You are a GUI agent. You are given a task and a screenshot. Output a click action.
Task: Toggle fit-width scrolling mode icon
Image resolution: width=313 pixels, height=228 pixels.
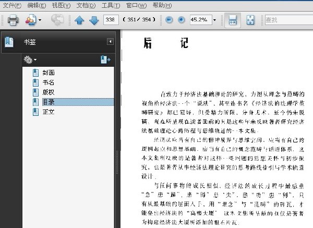pyautogui.click(x=233, y=20)
